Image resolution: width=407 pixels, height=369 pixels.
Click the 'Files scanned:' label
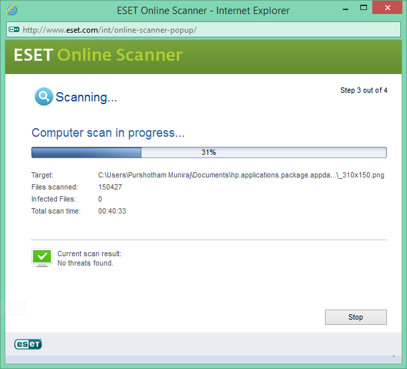(55, 187)
